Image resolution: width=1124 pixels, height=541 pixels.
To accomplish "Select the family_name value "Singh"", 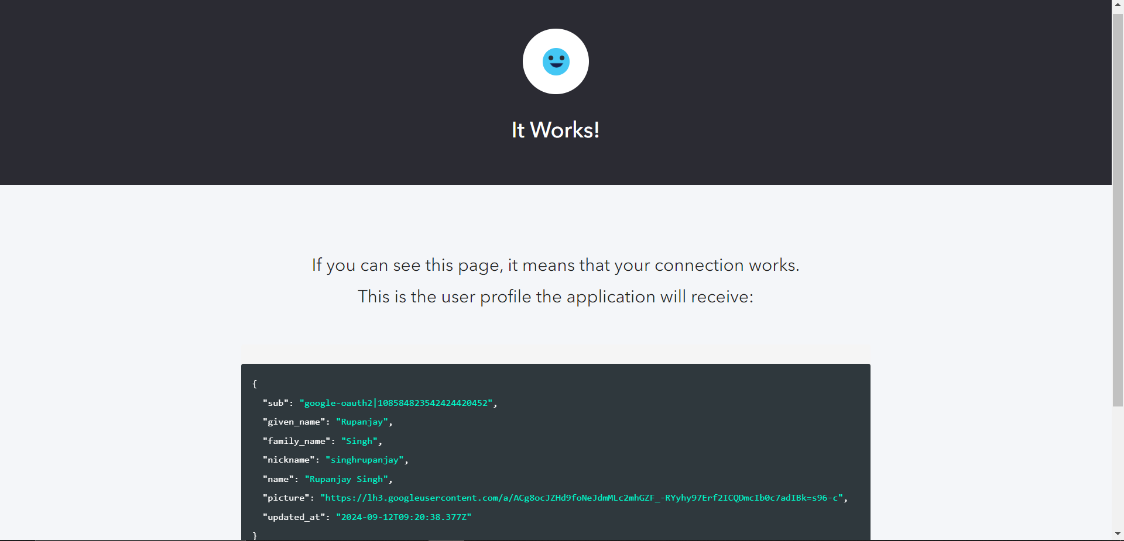I will (359, 441).
